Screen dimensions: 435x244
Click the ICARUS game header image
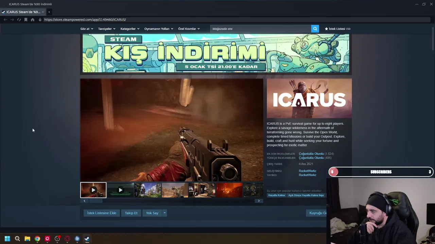pyautogui.click(x=309, y=98)
